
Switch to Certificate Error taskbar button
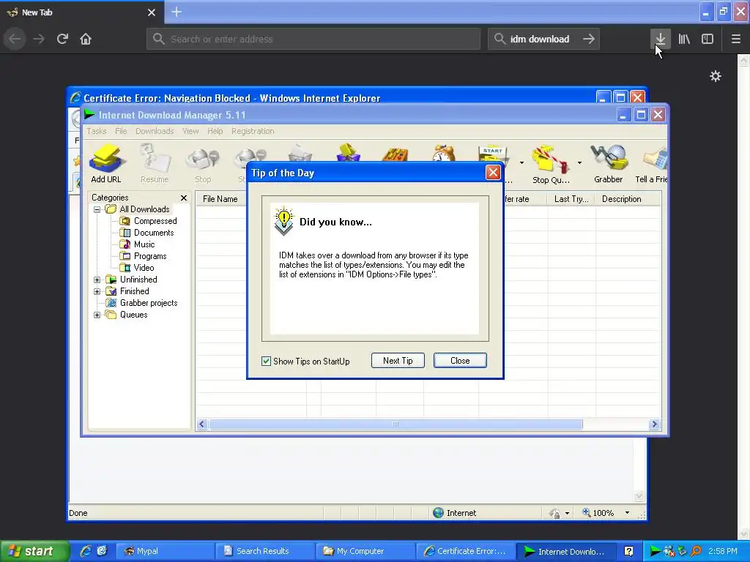(x=465, y=551)
